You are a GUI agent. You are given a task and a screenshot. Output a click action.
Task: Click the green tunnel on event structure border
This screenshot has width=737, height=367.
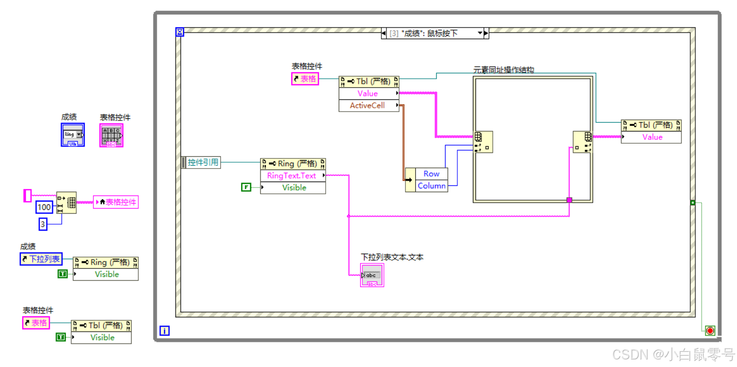[x=693, y=203]
